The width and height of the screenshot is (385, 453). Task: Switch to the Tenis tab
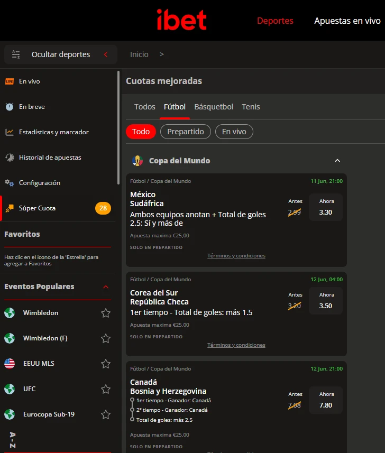251,107
